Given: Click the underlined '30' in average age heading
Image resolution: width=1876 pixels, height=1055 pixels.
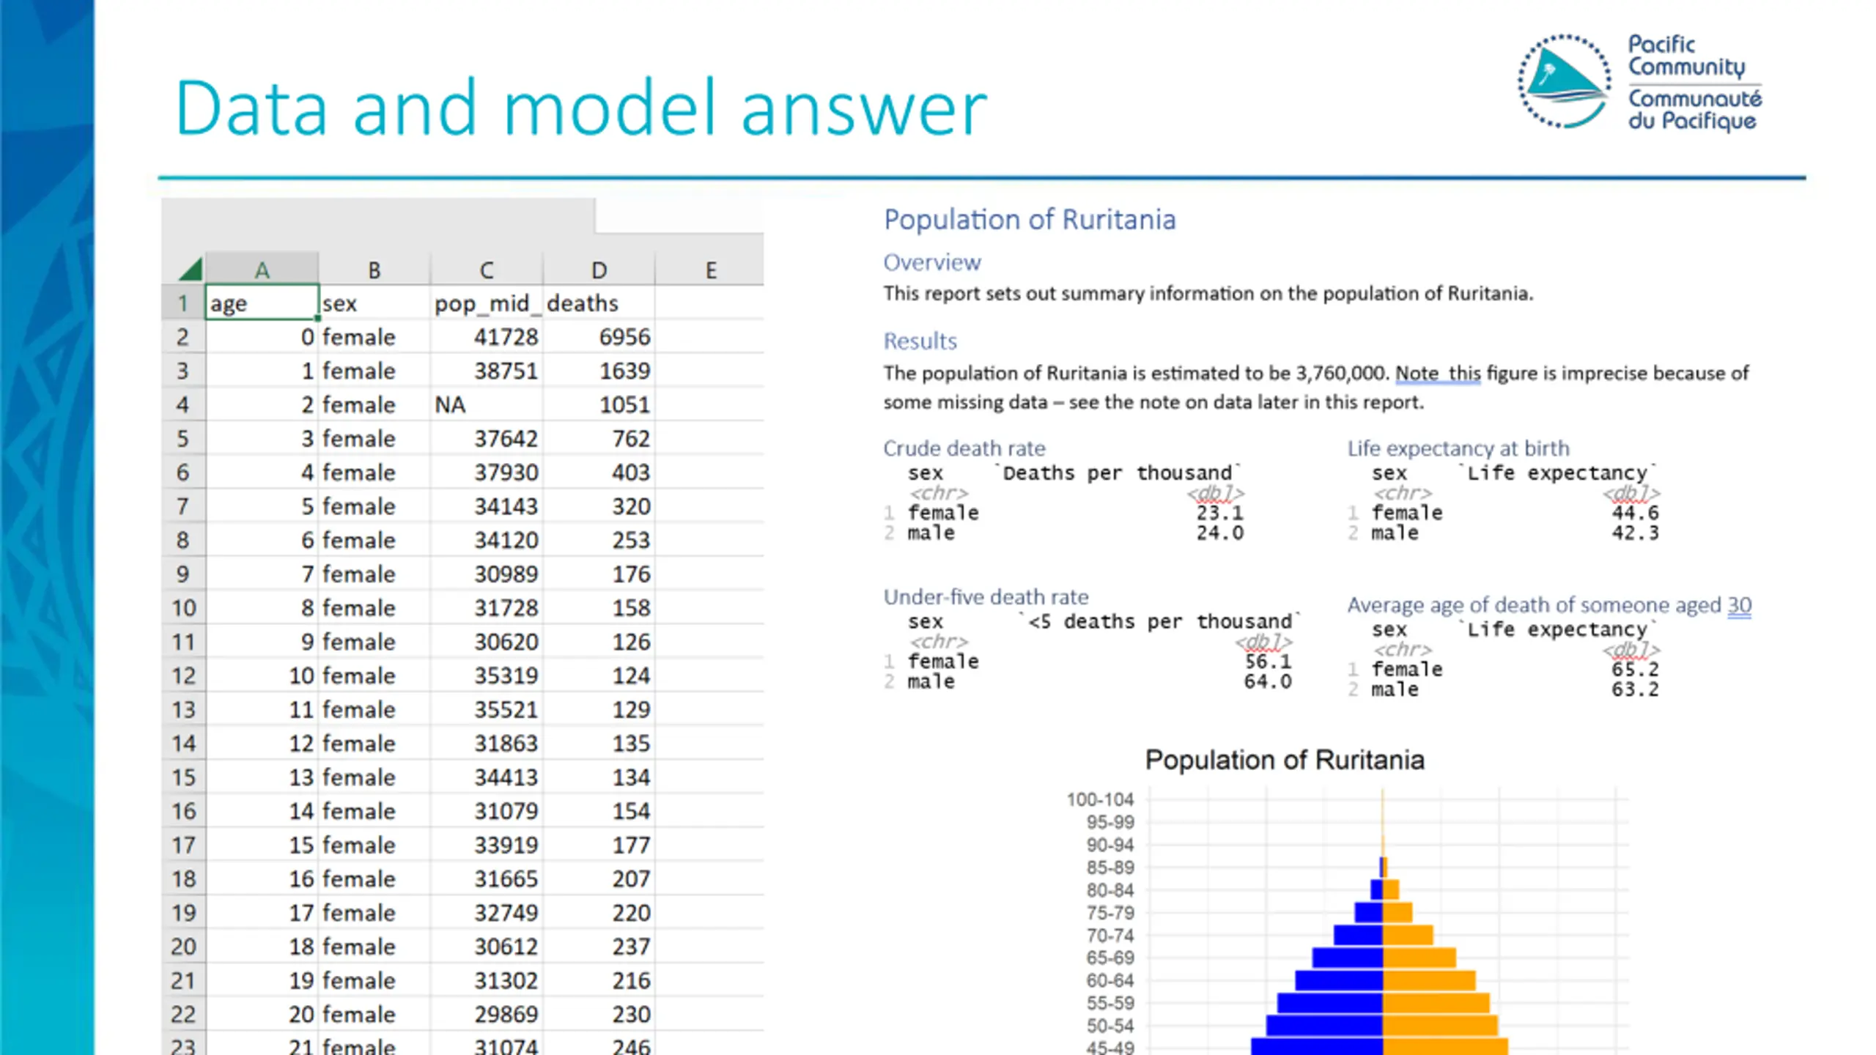Looking at the screenshot, I should [x=1739, y=605].
